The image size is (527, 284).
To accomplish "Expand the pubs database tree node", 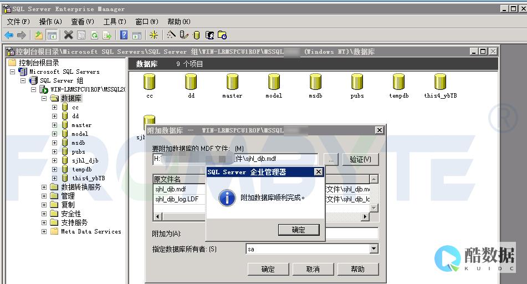I will pos(54,151).
